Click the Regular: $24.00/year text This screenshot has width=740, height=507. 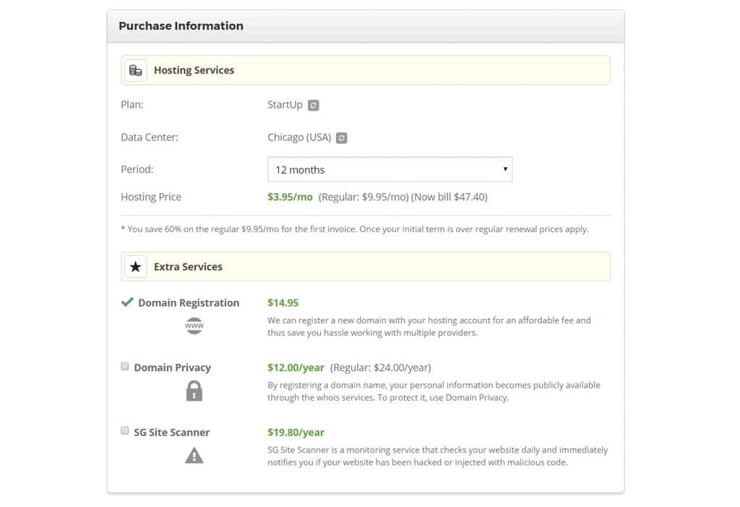(x=380, y=367)
